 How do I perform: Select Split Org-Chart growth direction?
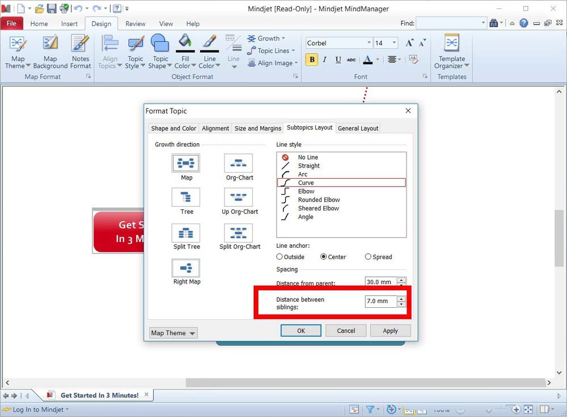point(239,233)
